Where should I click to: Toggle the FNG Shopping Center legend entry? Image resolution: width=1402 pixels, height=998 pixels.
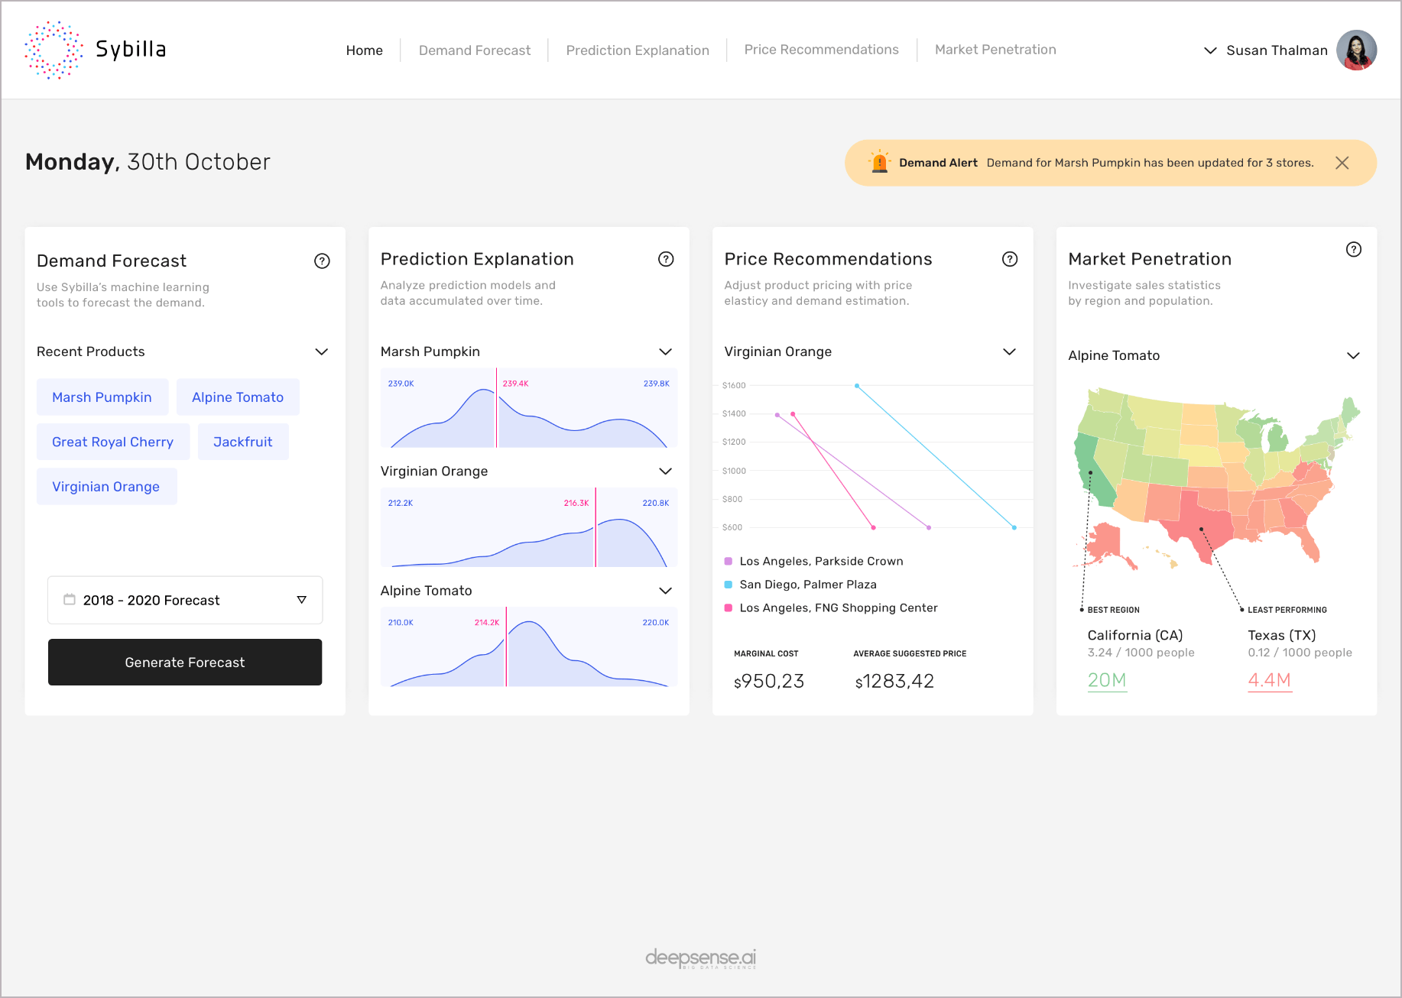coord(838,608)
